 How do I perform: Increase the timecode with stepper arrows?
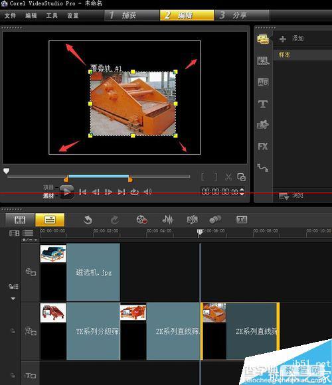242,189
